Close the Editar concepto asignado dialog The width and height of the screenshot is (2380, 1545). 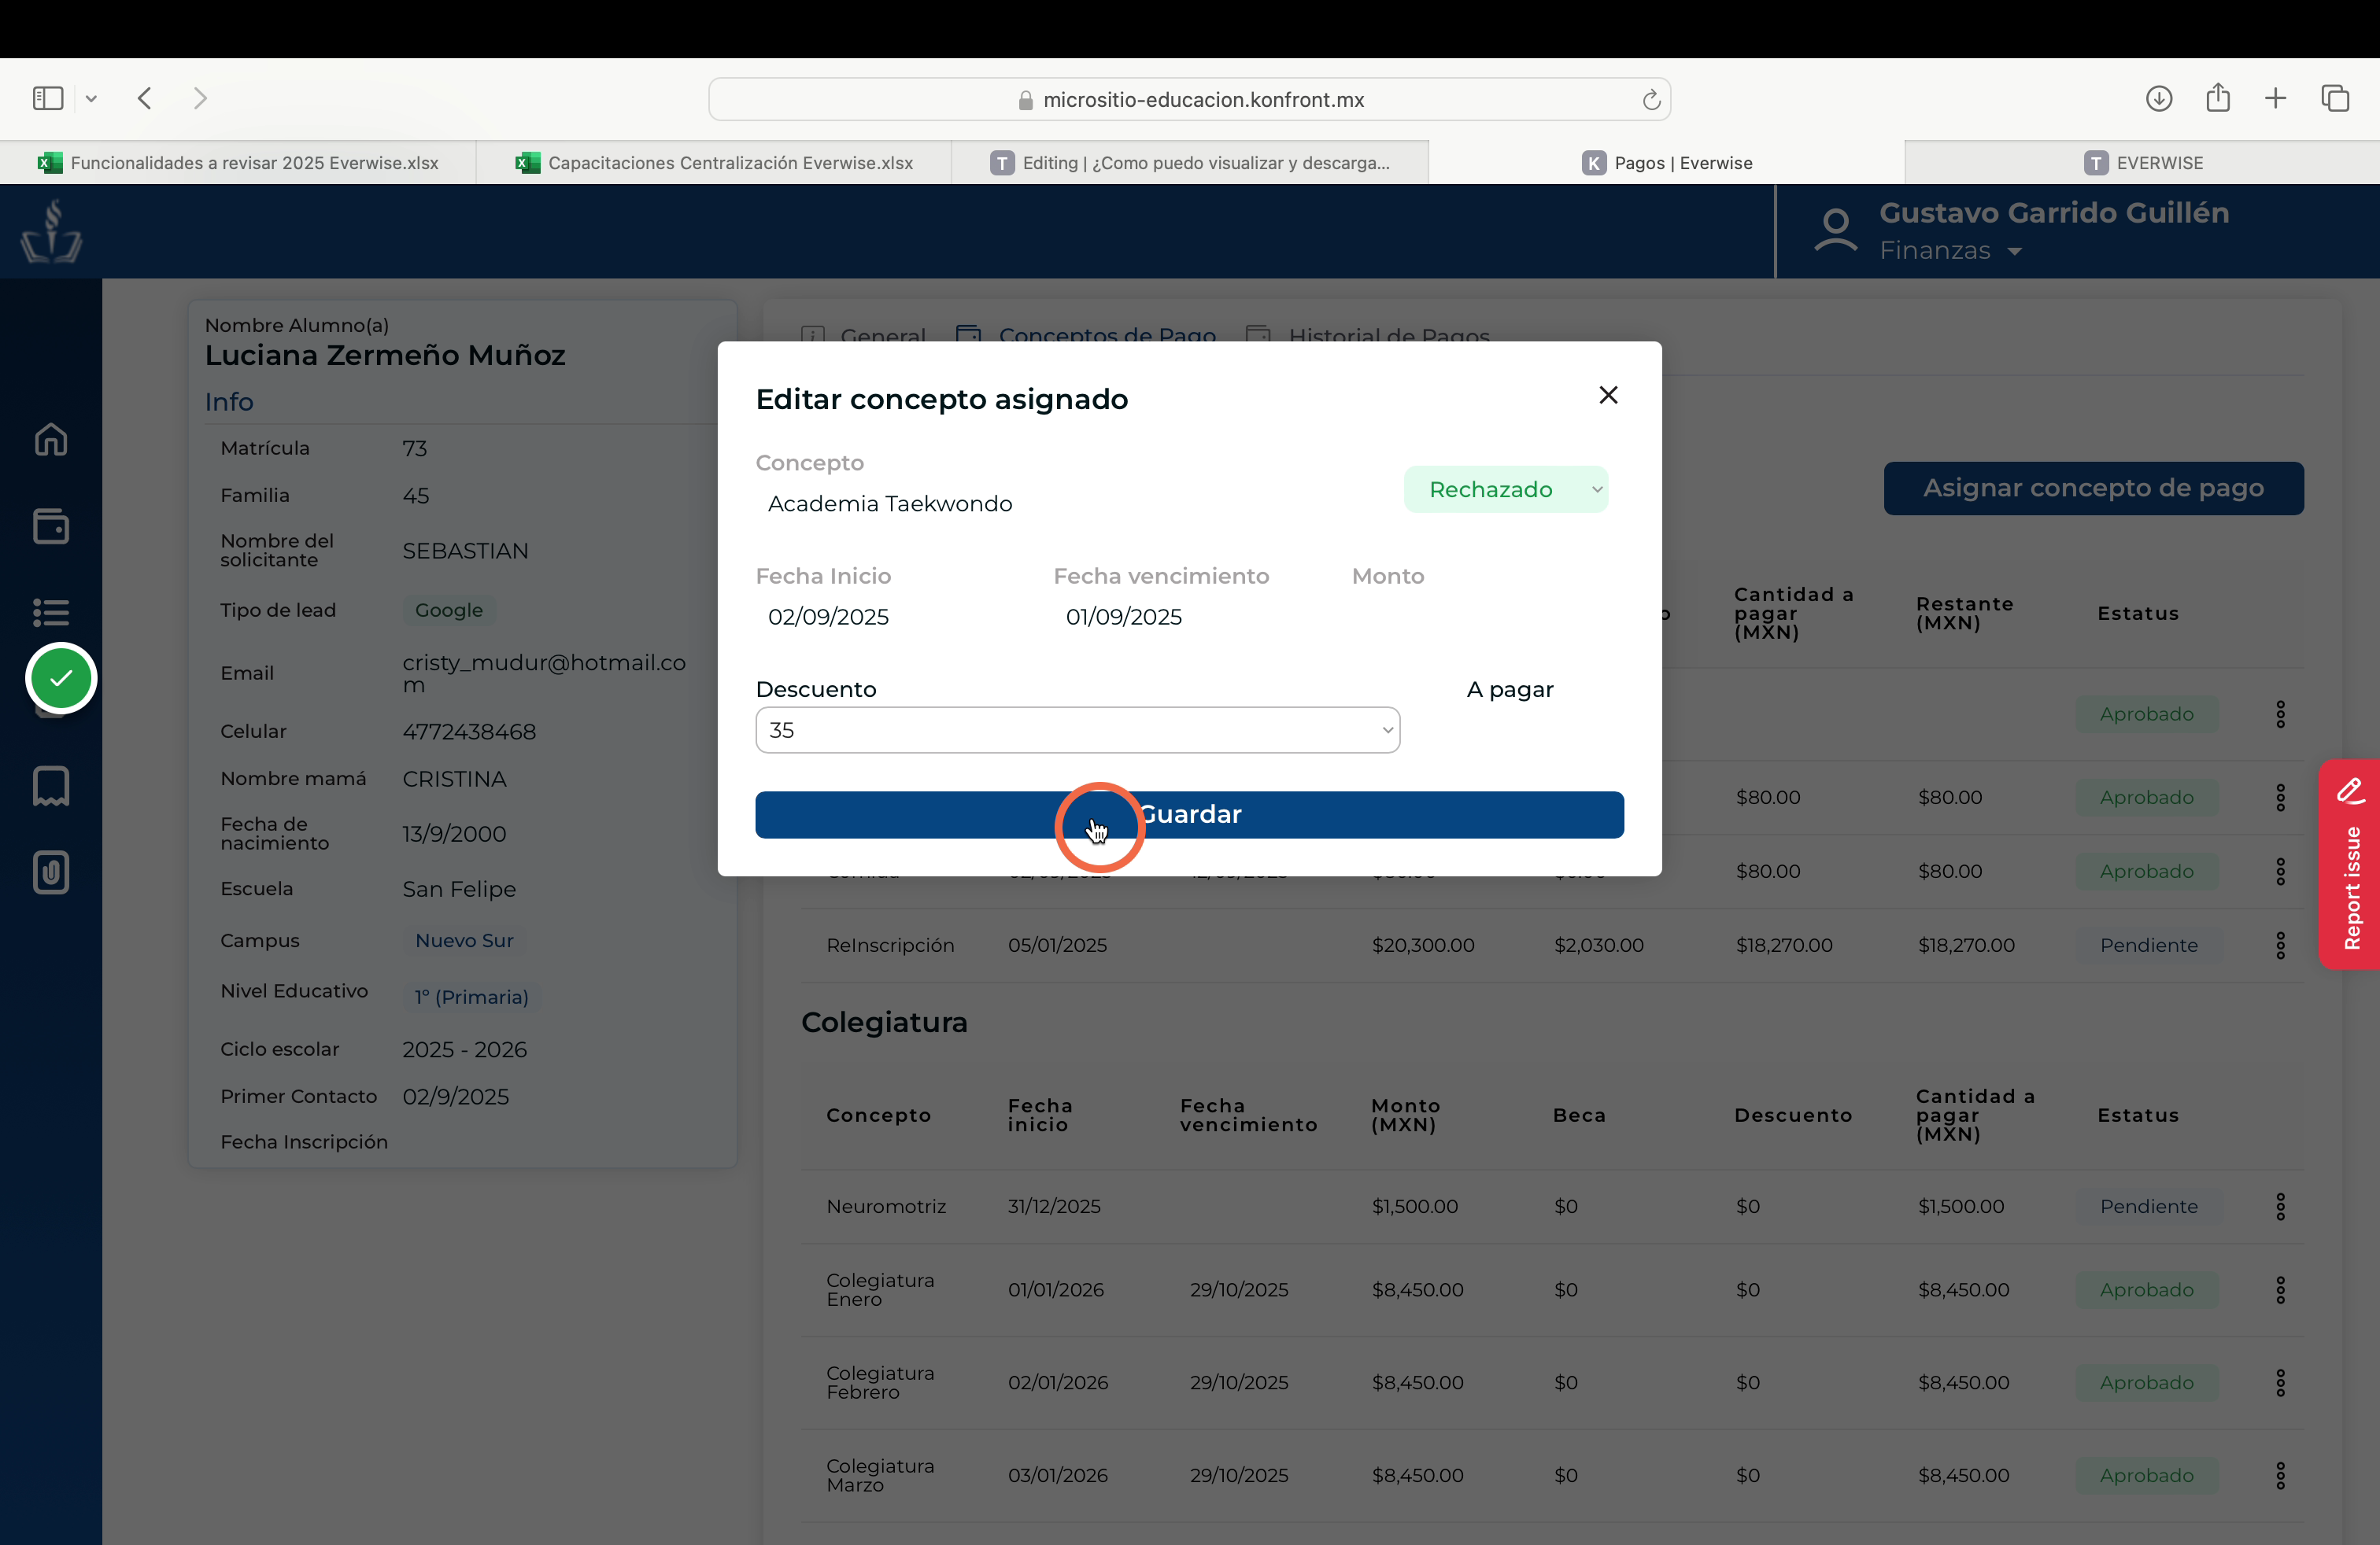click(x=1608, y=395)
